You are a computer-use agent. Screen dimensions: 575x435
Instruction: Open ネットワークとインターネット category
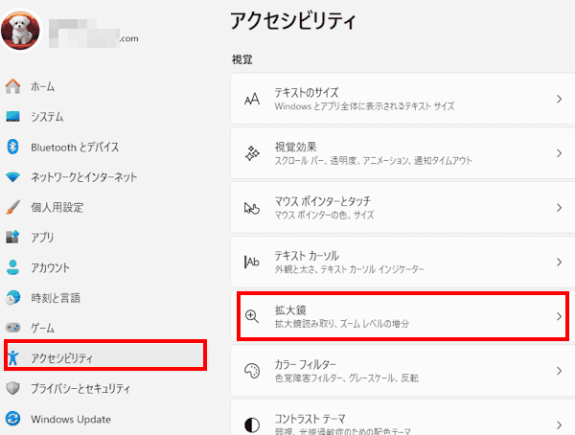(x=84, y=177)
